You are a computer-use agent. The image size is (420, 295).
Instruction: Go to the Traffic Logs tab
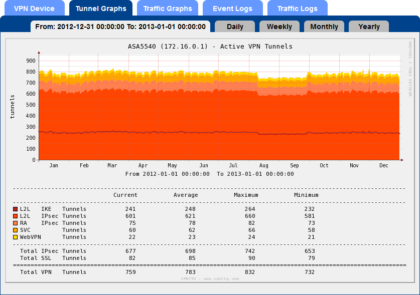coord(297,9)
